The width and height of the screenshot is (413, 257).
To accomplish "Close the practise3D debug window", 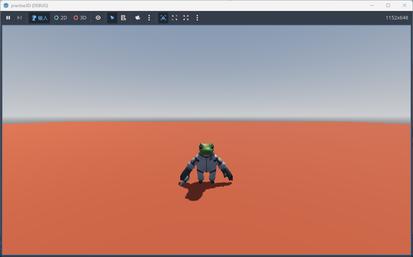I will 404,5.
